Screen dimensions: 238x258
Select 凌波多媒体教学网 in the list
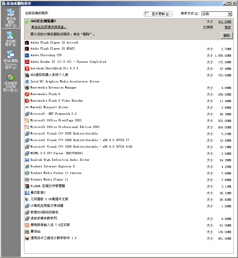[x=129, y=219]
